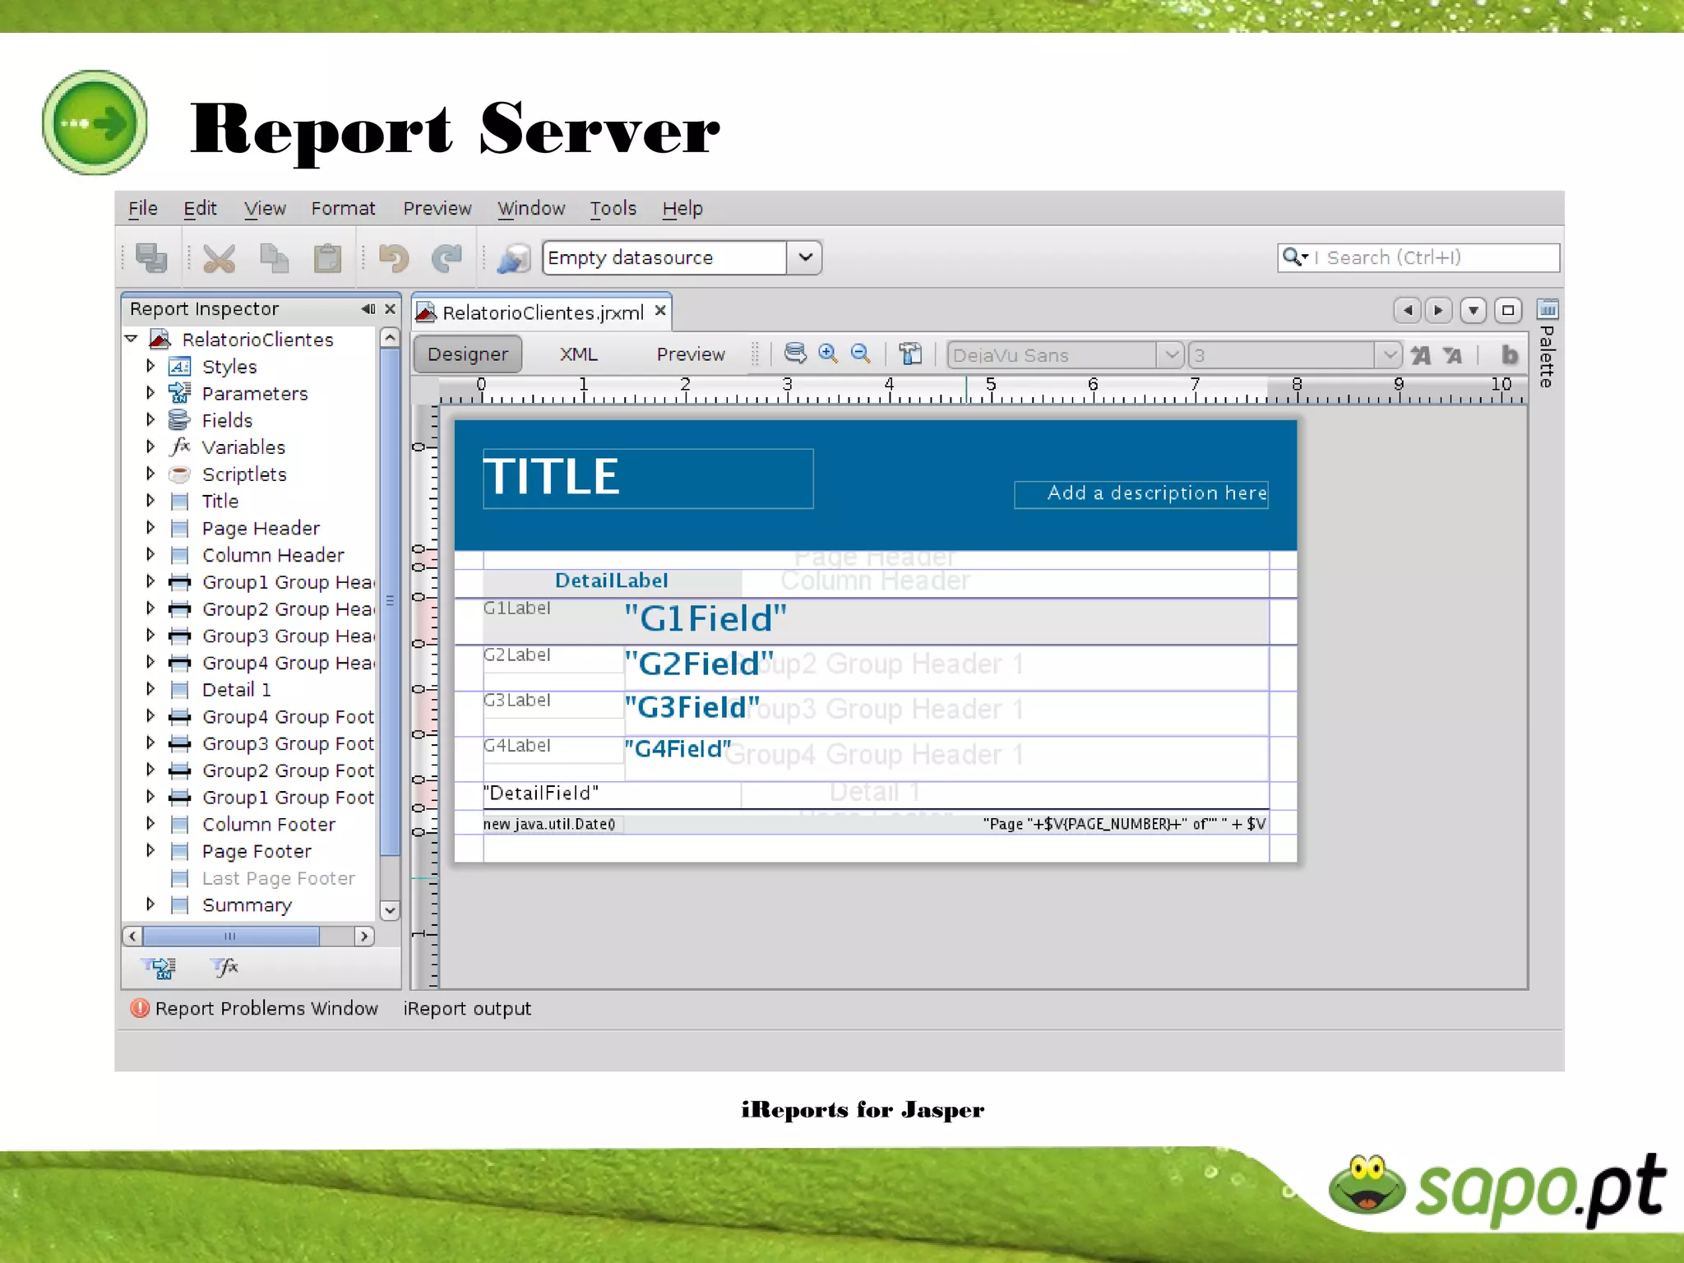Viewport: 1684px width, 1263px height.
Task: Select the Page Header tree item
Action: (261, 528)
